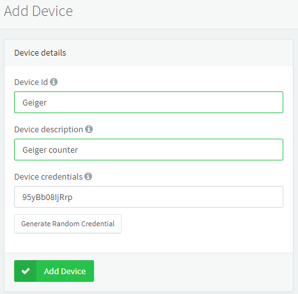This screenshot has width=298, height=294.
Task: Place cursor in the Geiger counter text
Action: pos(50,150)
